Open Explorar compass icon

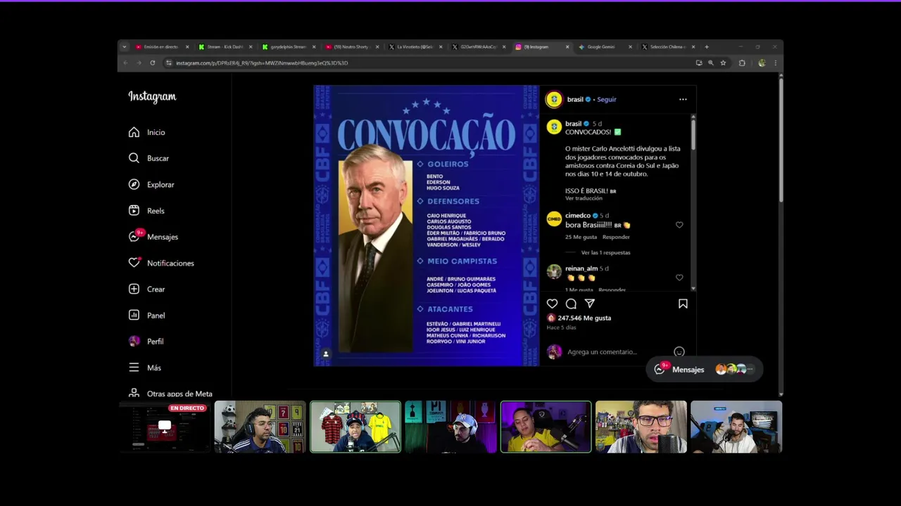(134, 184)
